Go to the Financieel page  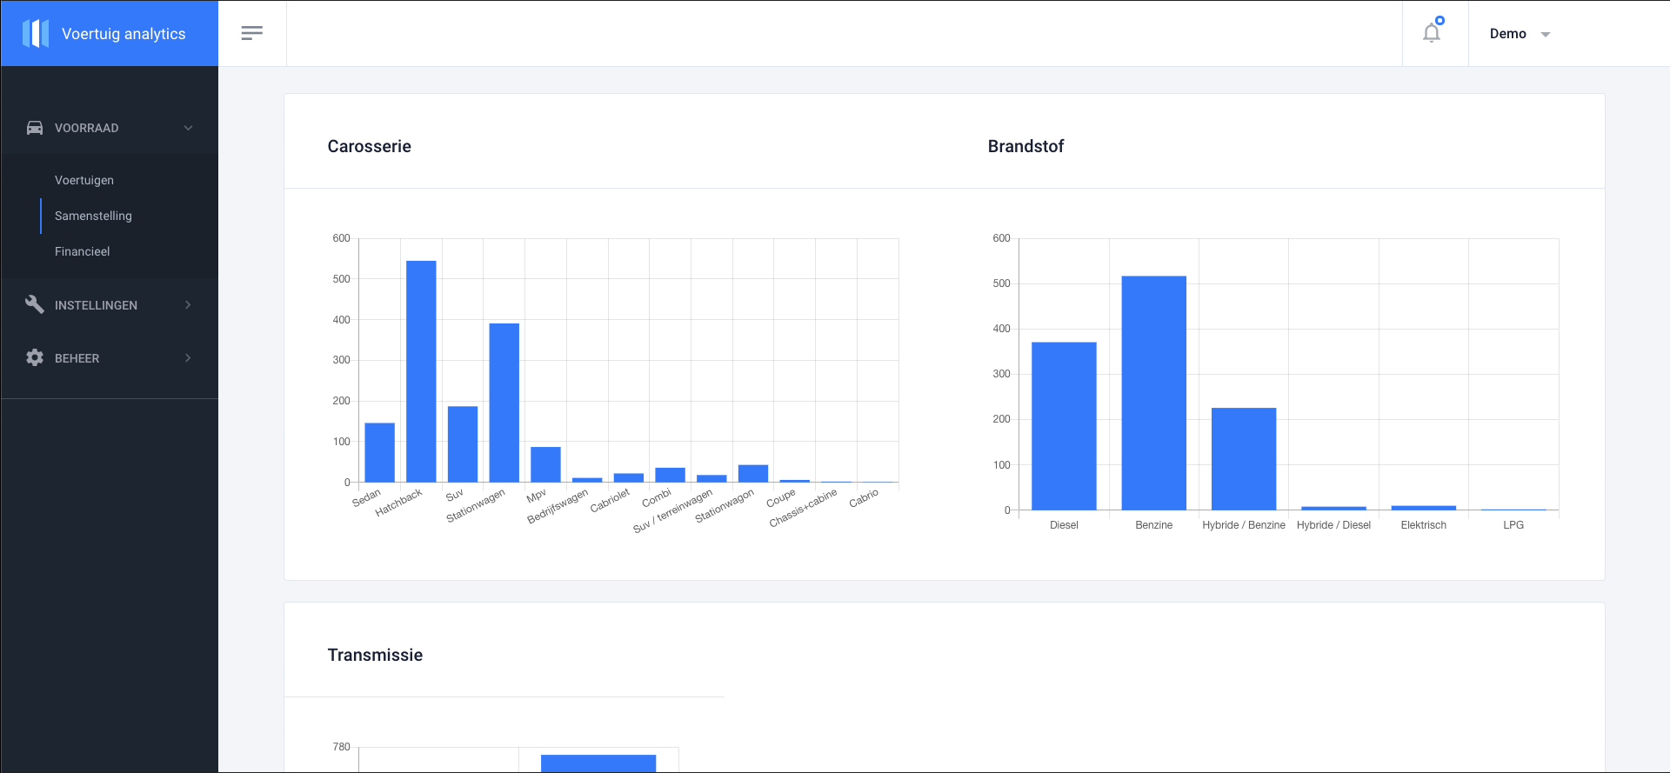(x=83, y=251)
